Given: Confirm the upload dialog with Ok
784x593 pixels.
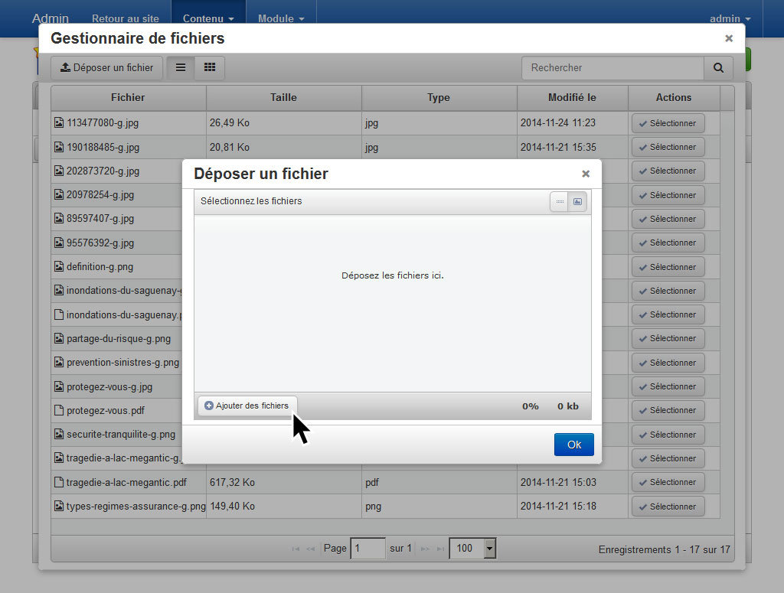Looking at the screenshot, I should click(573, 445).
